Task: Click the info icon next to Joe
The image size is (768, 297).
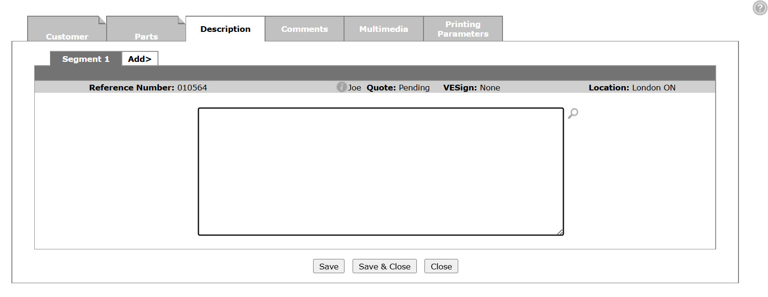Action: click(x=342, y=87)
